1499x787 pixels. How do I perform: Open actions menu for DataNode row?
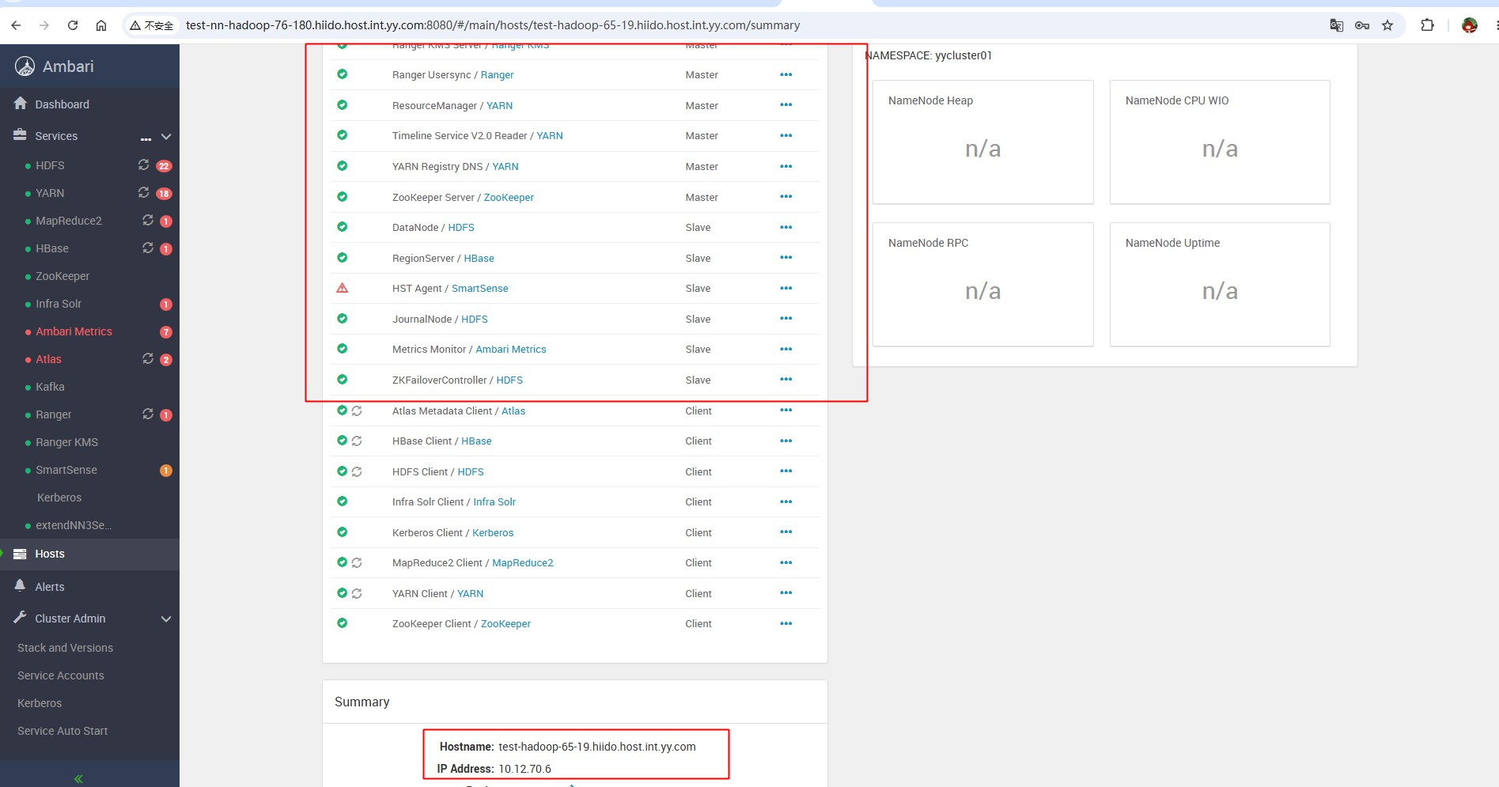[785, 227]
